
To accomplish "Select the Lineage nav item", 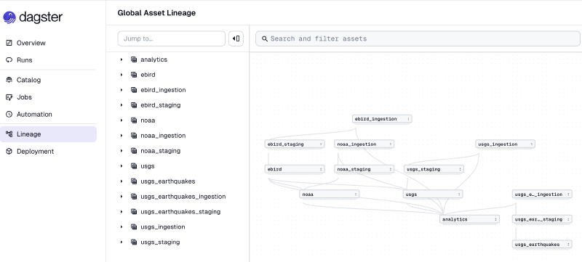I will pyautogui.click(x=48, y=134).
